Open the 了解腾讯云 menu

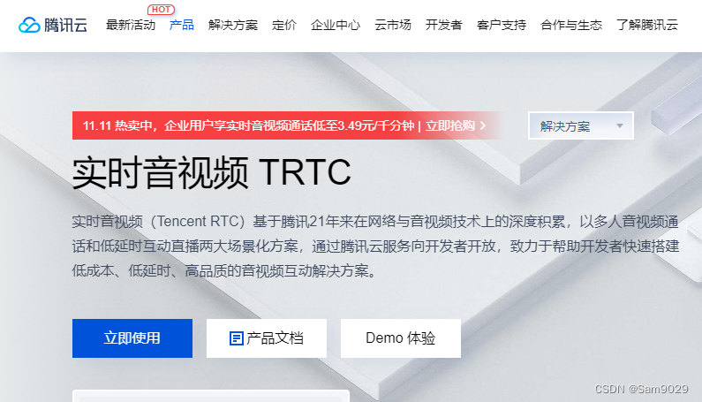647,25
